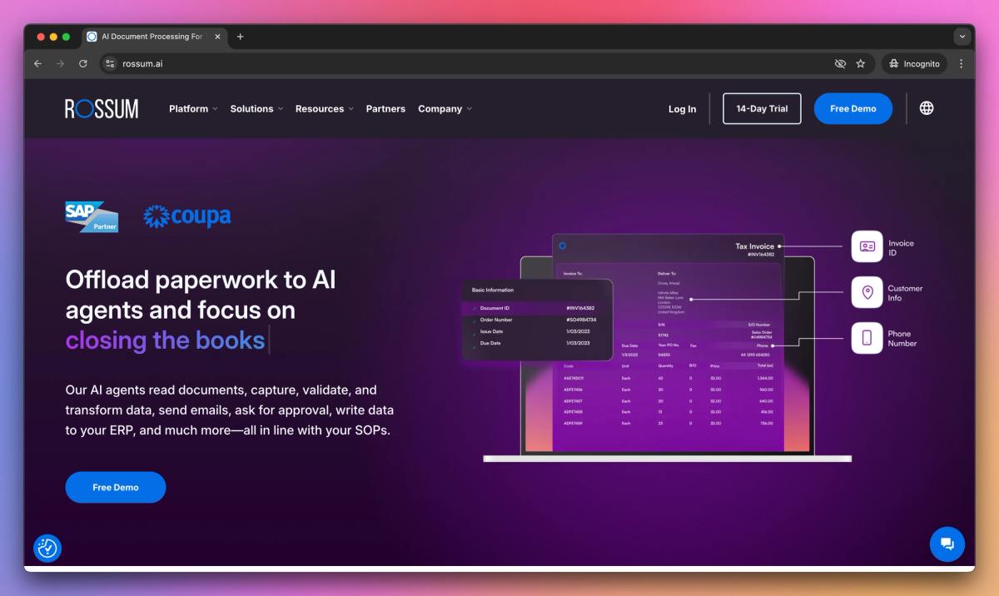
Task: Click the Phone Number icon
Action: pos(867,338)
